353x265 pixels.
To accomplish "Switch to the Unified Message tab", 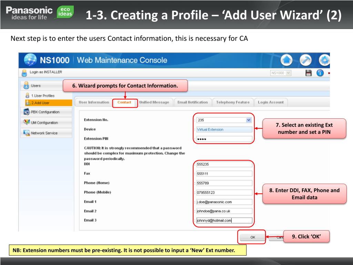I will click(x=154, y=102).
